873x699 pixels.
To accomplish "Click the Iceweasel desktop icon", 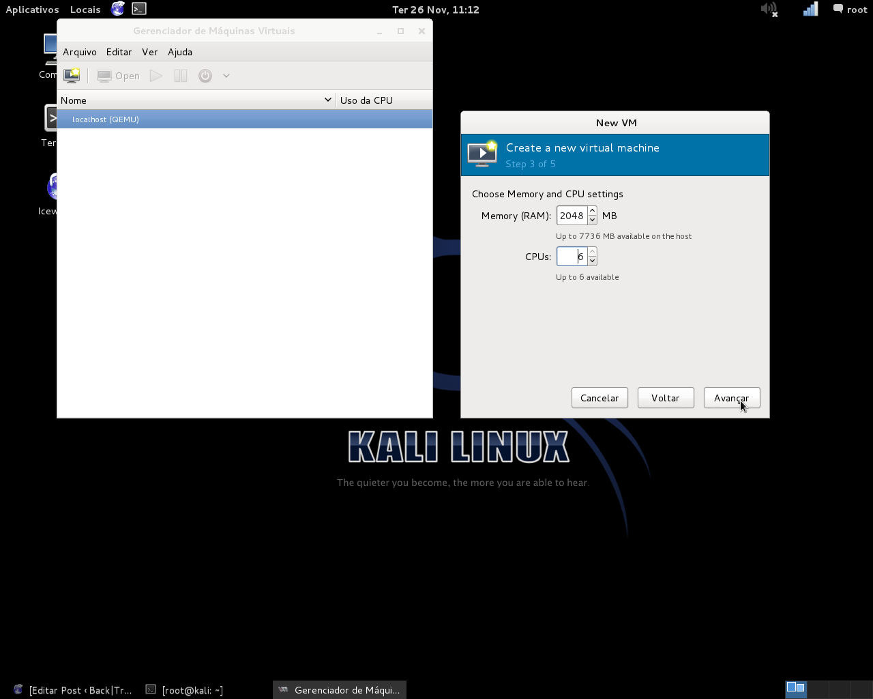I will (48, 195).
